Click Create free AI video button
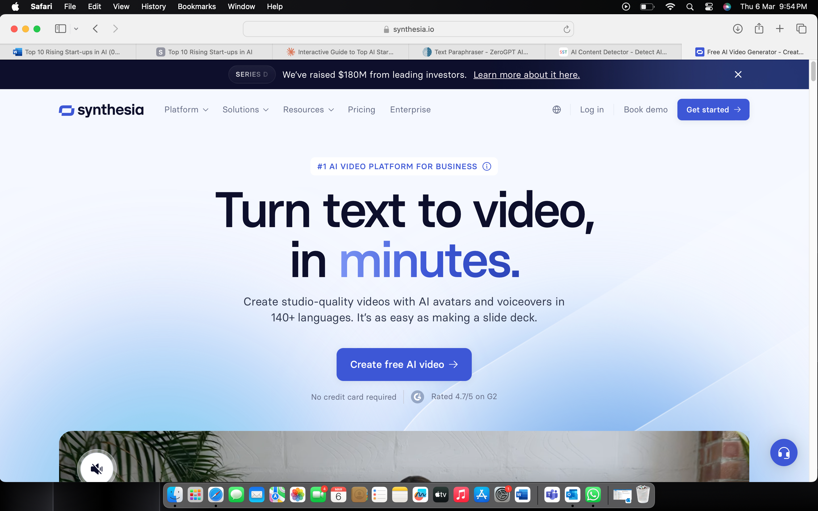818x511 pixels. pyautogui.click(x=404, y=364)
